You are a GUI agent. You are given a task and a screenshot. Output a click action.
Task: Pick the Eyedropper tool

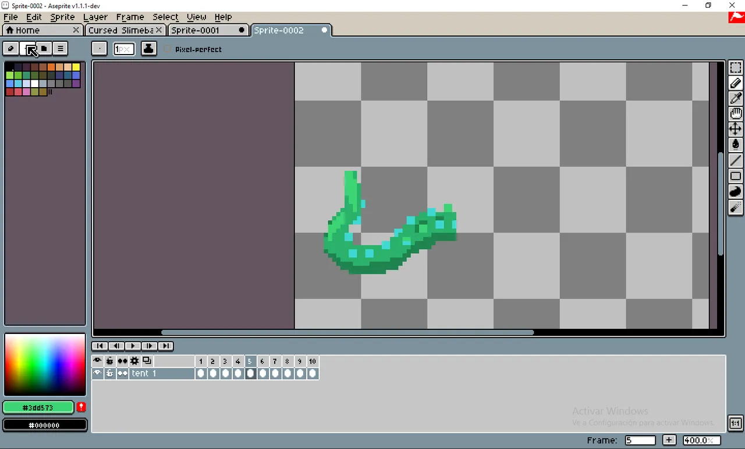pyautogui.click(x=736, y=99)
